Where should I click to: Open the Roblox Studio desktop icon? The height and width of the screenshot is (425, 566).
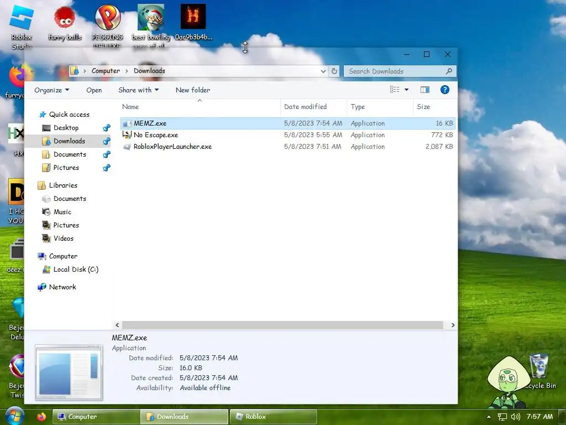coord(22,27)
